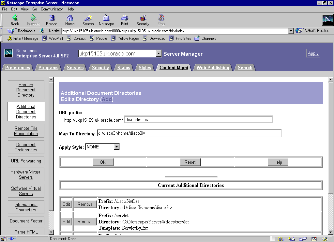Go to the Home page icon
This screenshot has height=242, width=334.
(x=70, y=20)
